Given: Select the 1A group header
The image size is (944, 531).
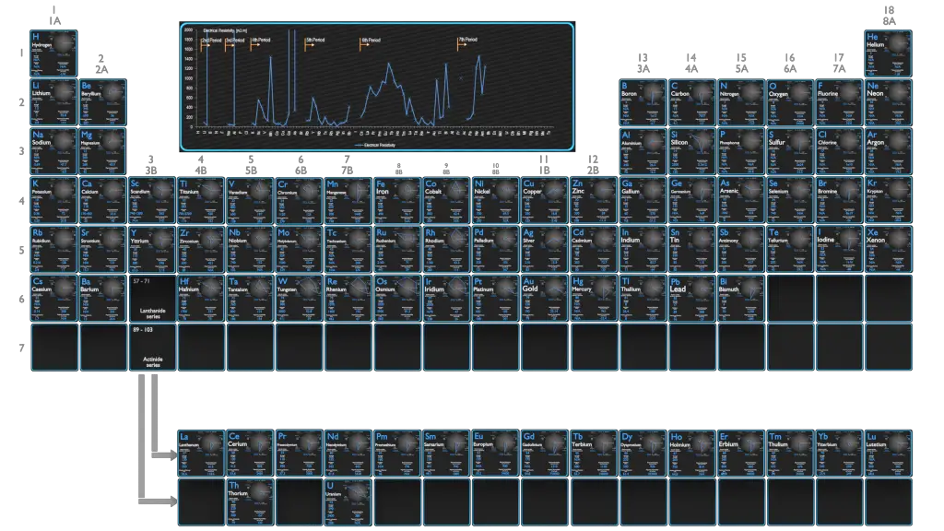Looking at the screenshot, I should 55,17.
